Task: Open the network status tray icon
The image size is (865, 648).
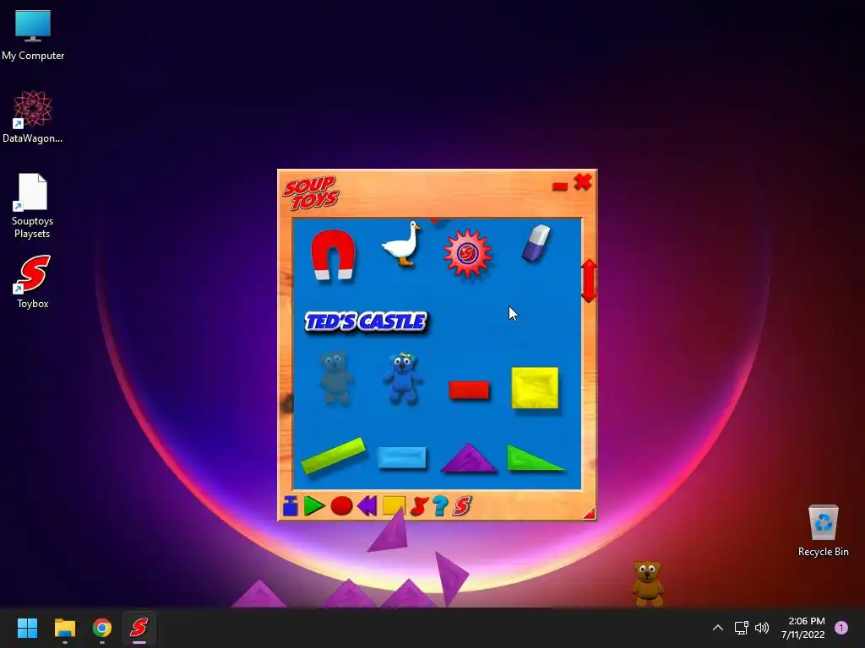Action: 742,628
